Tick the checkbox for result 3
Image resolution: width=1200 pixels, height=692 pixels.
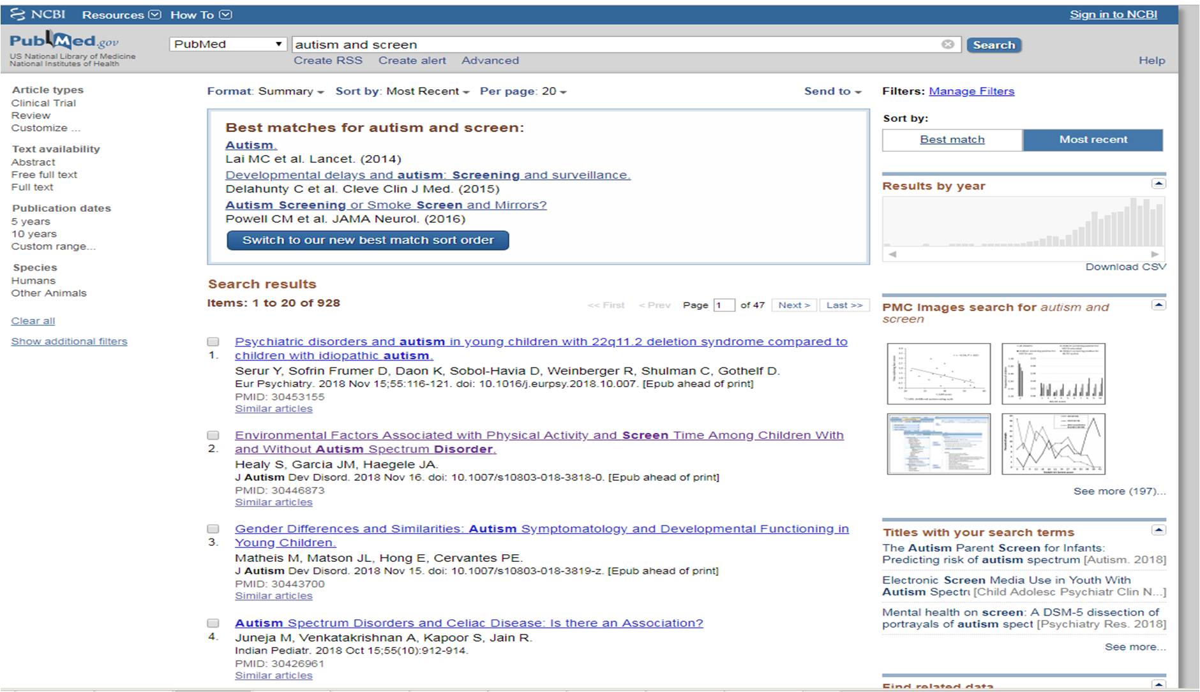(213, 529)
